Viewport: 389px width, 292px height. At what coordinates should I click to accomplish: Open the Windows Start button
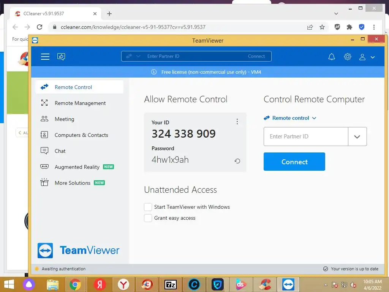point(9,284)
